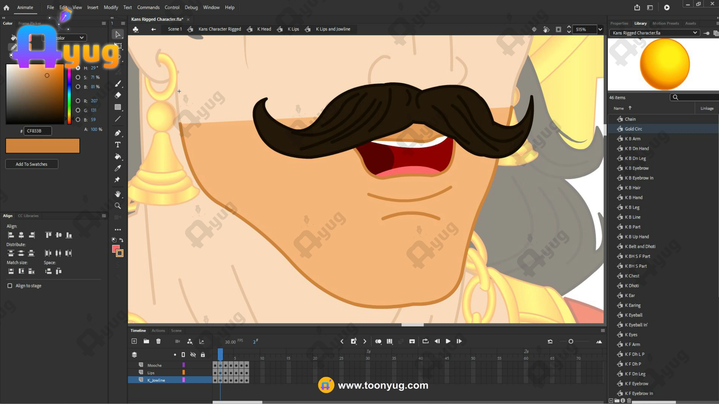The image size is (719, 404).
Task: Select the Zoom magnifier tool
Action: pos(118,206)
